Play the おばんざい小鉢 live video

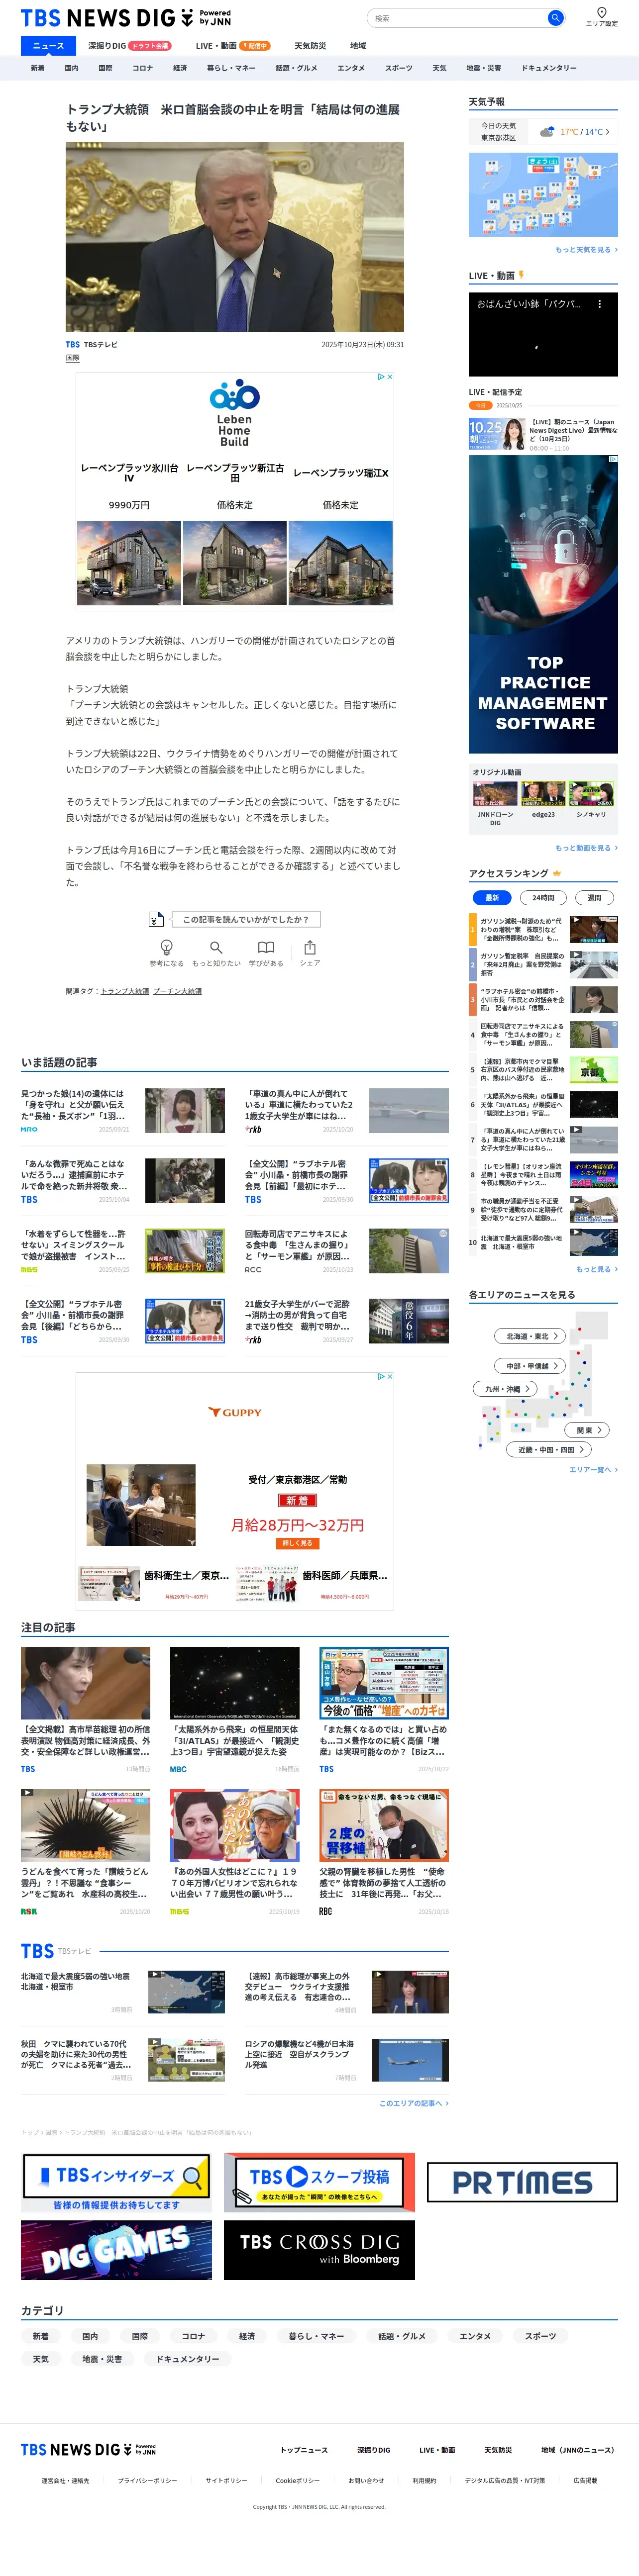543,334
